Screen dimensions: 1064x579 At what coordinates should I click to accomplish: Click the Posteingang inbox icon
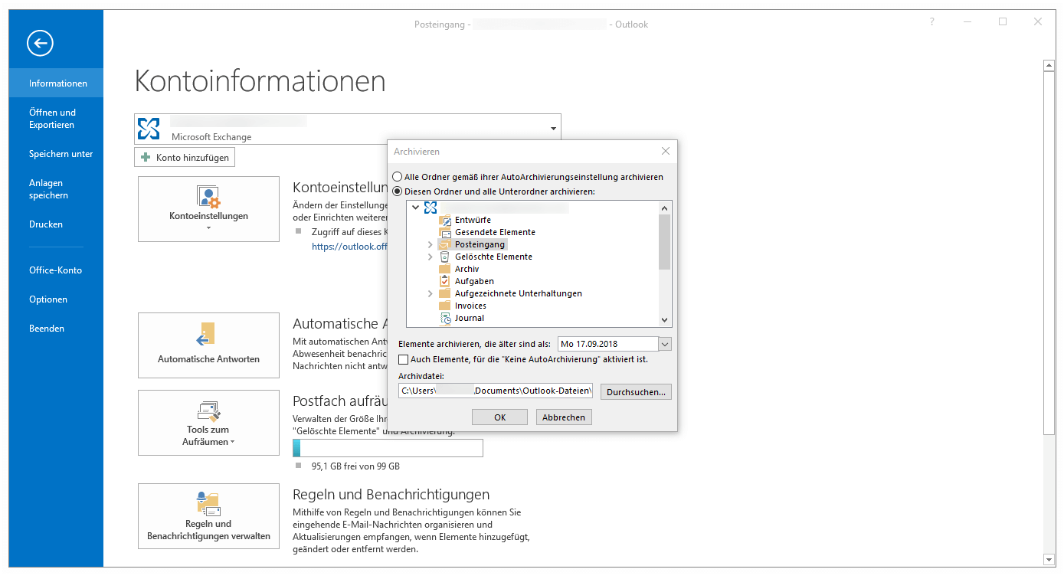pos(445,244)
